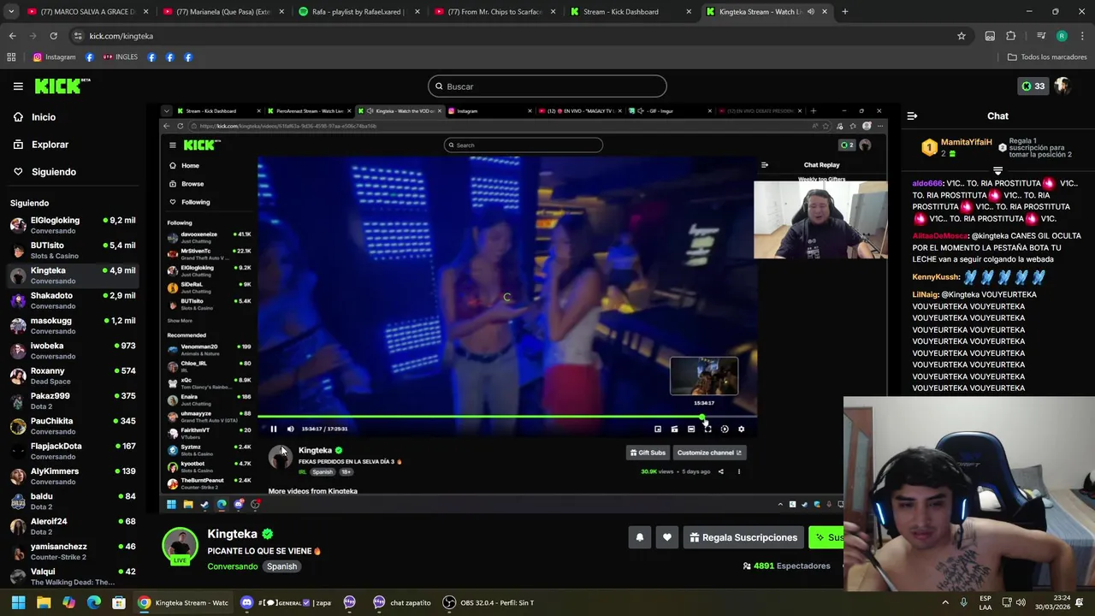This screenshot has width=1095, height=616.
Task: Open the Instagram bookmark
Action: (54, 57)
